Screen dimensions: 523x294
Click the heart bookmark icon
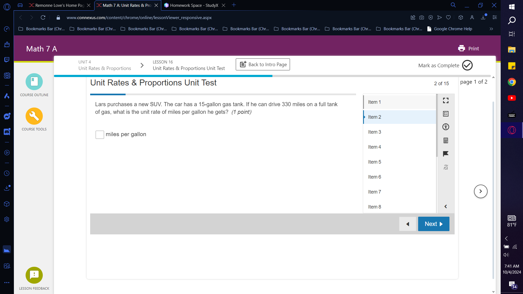click(448, 17)
